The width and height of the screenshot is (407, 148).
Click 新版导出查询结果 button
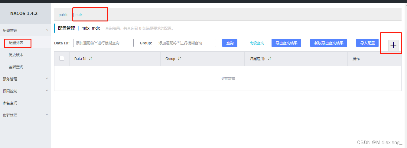point(329,43)
